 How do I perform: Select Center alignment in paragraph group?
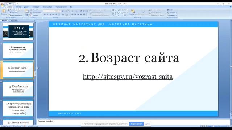click(x=75, y=14)
